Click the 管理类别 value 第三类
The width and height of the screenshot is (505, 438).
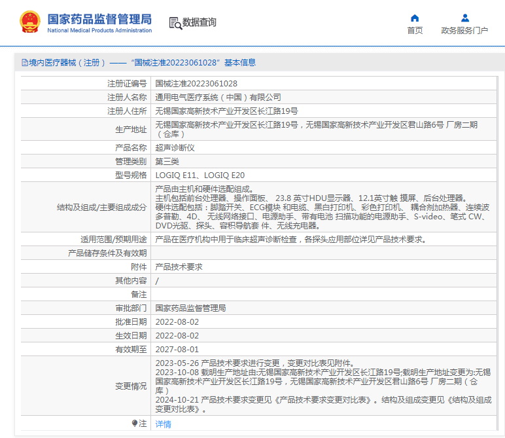(167, 162)
